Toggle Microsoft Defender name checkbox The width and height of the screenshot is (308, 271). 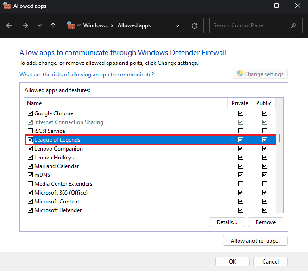pos(30,210)
